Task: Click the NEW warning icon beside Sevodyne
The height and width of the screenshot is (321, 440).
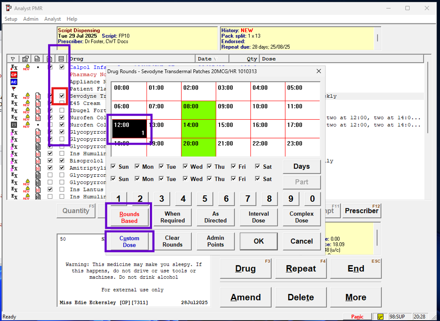Action: click(x=26, y=96)
